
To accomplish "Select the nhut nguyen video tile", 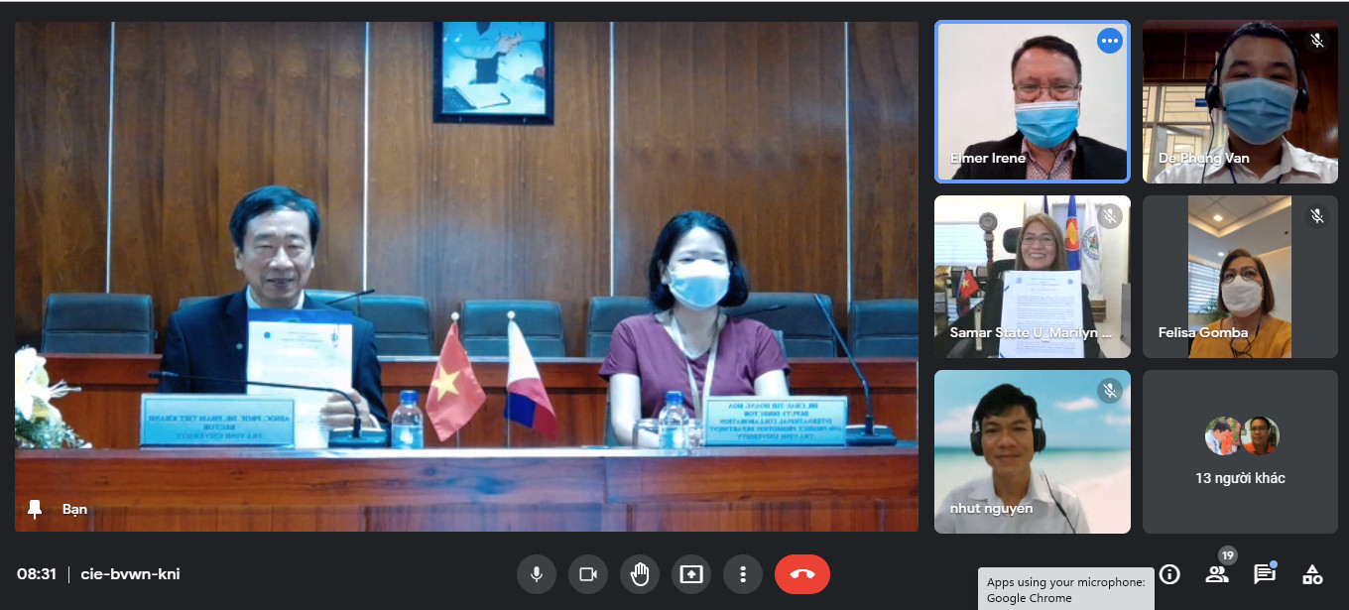I will click(x=1032, y=451).
